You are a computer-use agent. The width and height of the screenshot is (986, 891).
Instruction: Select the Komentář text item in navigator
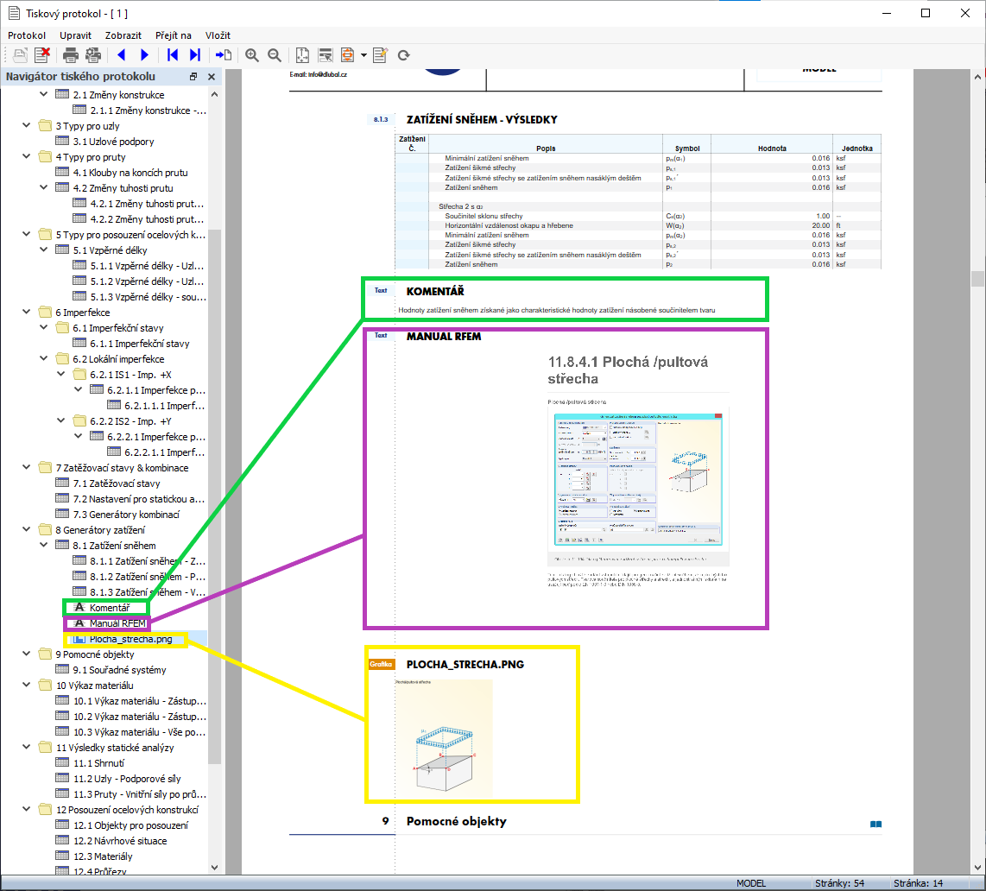110,608
